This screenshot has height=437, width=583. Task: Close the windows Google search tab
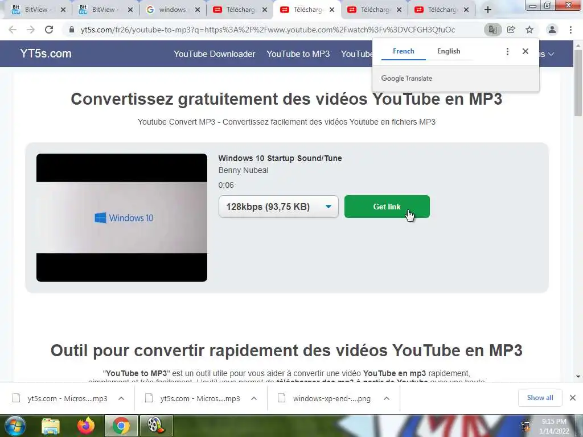pos(198,10)
